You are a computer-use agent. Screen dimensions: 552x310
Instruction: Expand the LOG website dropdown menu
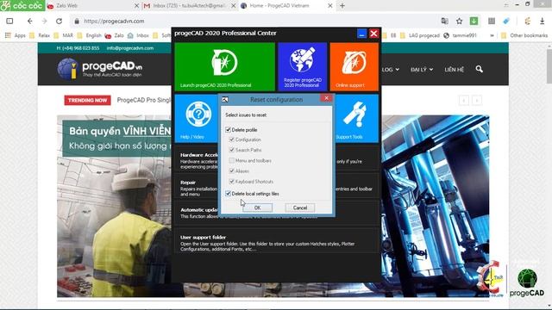[x=391, y=70]
